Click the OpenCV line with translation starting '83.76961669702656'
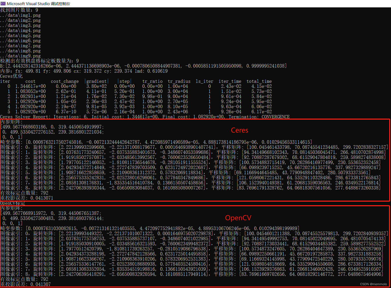 (x=192, y=274)
